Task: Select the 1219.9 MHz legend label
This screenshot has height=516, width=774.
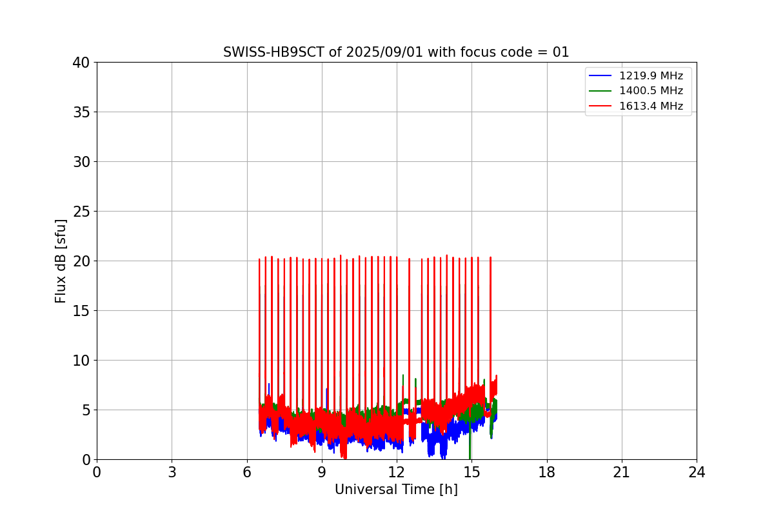Action: [651, 76]
